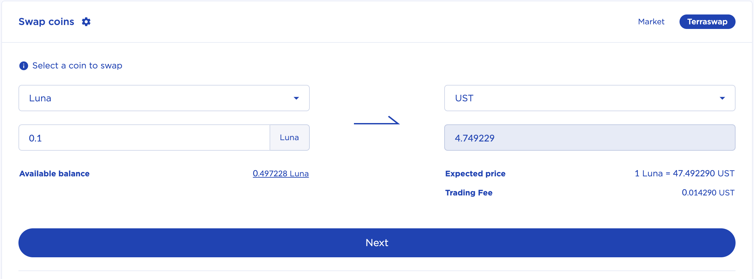754x279 pixels.
Task: Expand the UST coin dropdown arrow
Action: point(722,98)
